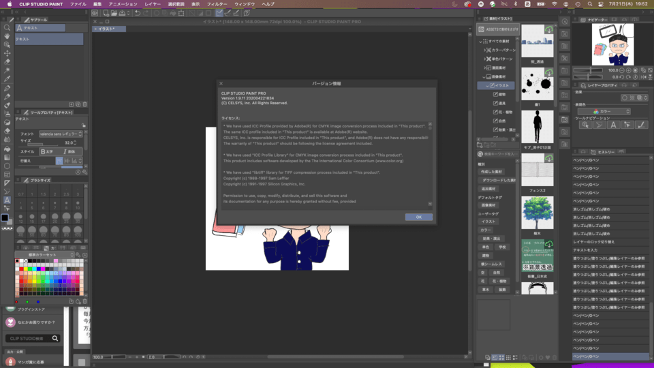Select the Pencil tool
Viewport: 654px width, 368px height.
(x=7, y=97)
